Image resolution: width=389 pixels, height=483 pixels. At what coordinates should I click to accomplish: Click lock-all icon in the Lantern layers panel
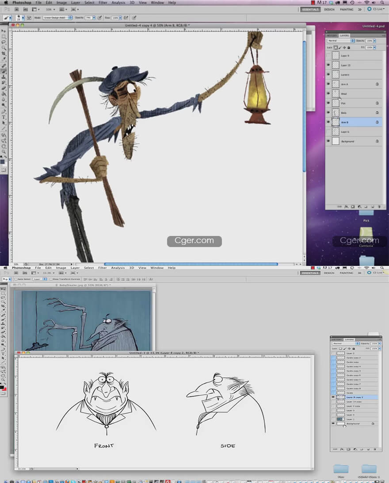click(349, 48)
